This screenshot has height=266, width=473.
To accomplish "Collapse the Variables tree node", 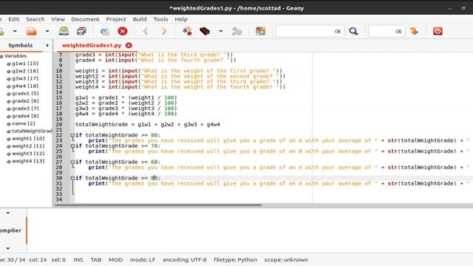I will [1, 56].
